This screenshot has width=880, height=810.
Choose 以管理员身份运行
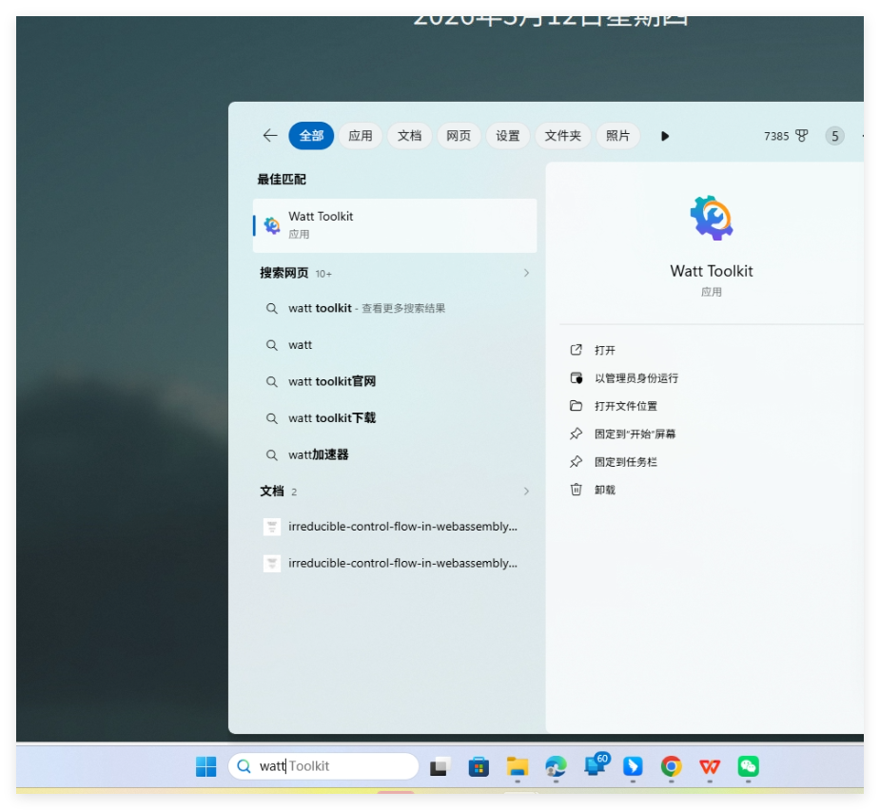click(636, 378)
